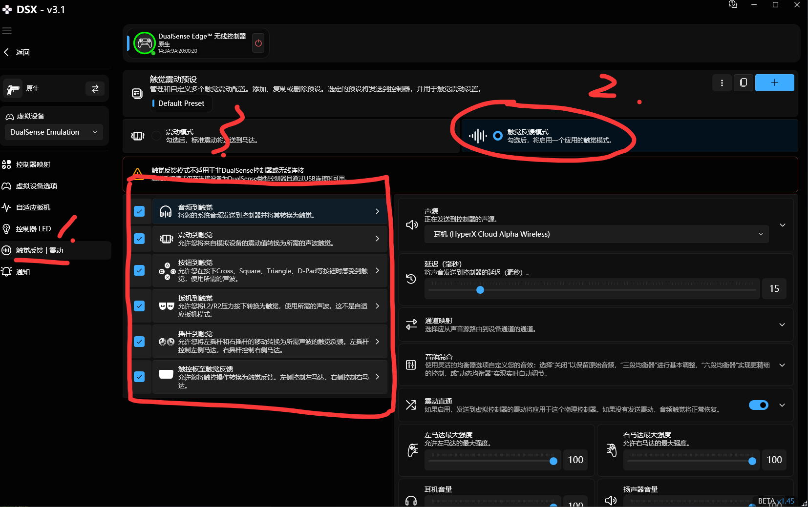The width and height of the screenshot is (808, 507).
Task: Select the 触觉反馈模式 radio option
Action: (x=497, y=136)
